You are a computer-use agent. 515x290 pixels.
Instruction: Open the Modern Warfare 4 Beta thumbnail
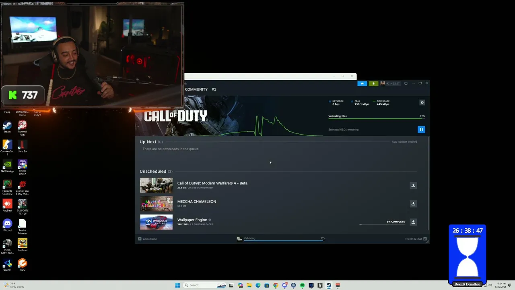click(156, 185)
